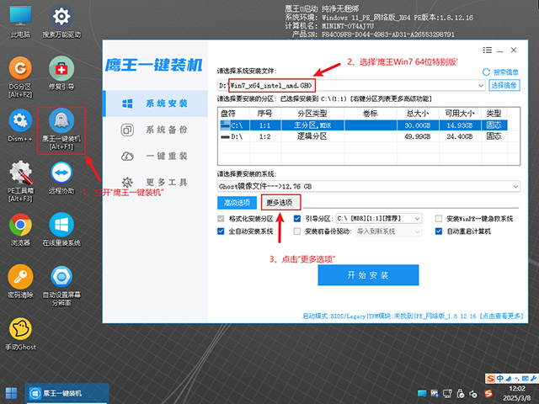539x404 pixels.
Task: Open 一键重装 in the sidebar
Action: [157, 156]
